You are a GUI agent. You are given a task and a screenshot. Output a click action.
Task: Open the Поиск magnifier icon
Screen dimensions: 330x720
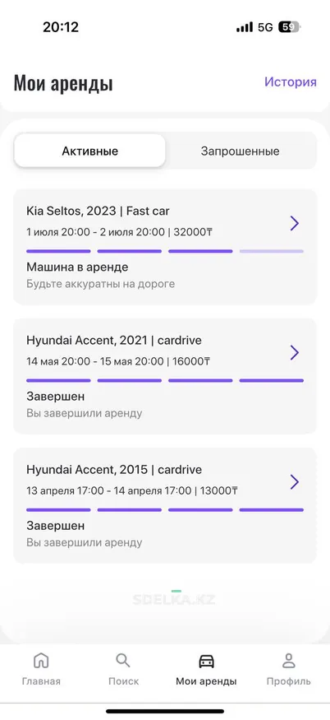(123, 662)
